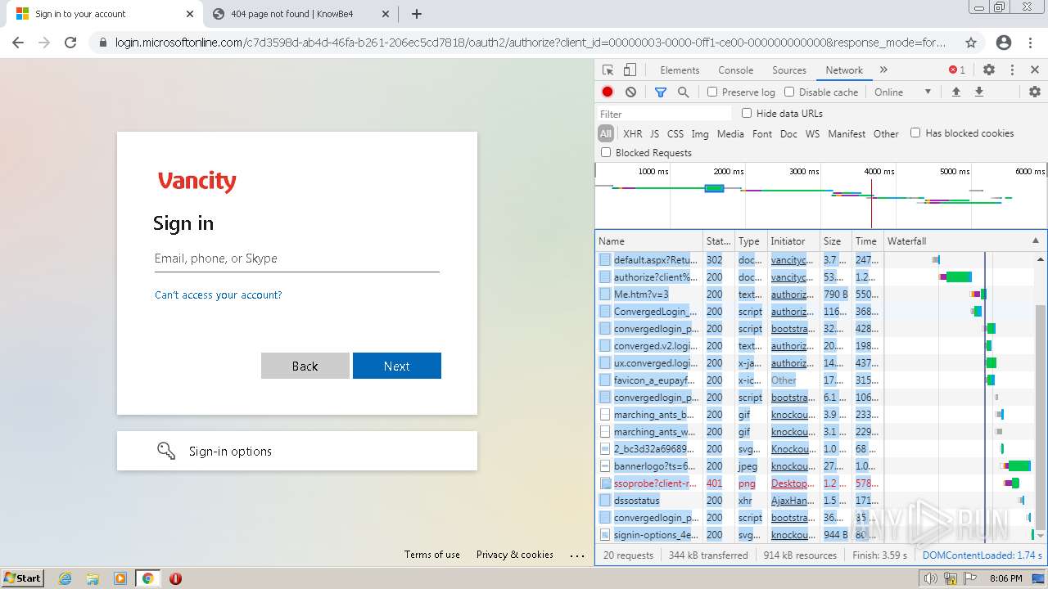Filter by Img request type
The width and height of the screenshot is (1048, 589).
(x=700, y=134)
